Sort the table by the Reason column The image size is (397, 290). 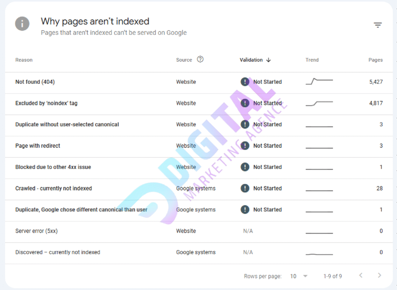tap(24, 60)
